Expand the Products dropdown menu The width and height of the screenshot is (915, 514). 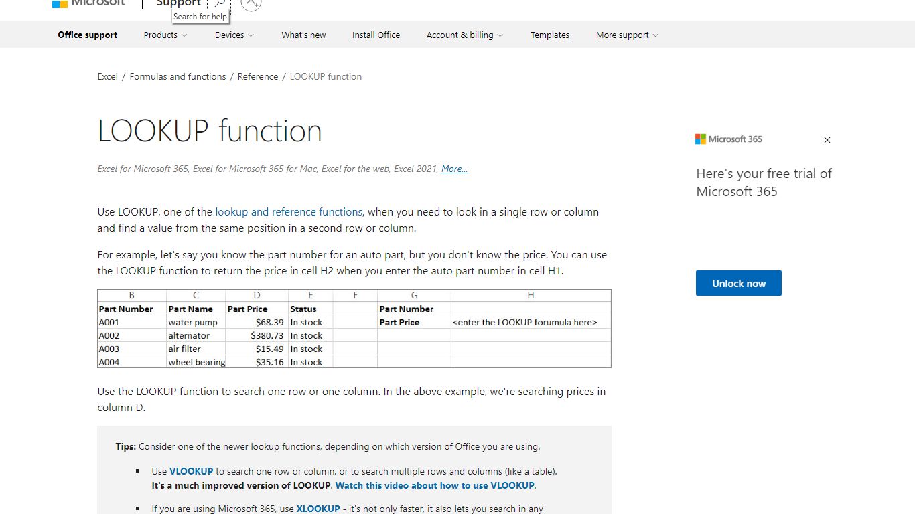pyautogui.click(x=165, y=35)
